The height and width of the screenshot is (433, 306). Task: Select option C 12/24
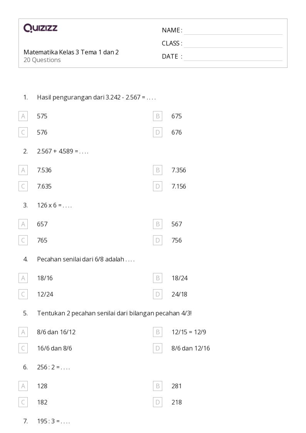click(x=23, y=294)
